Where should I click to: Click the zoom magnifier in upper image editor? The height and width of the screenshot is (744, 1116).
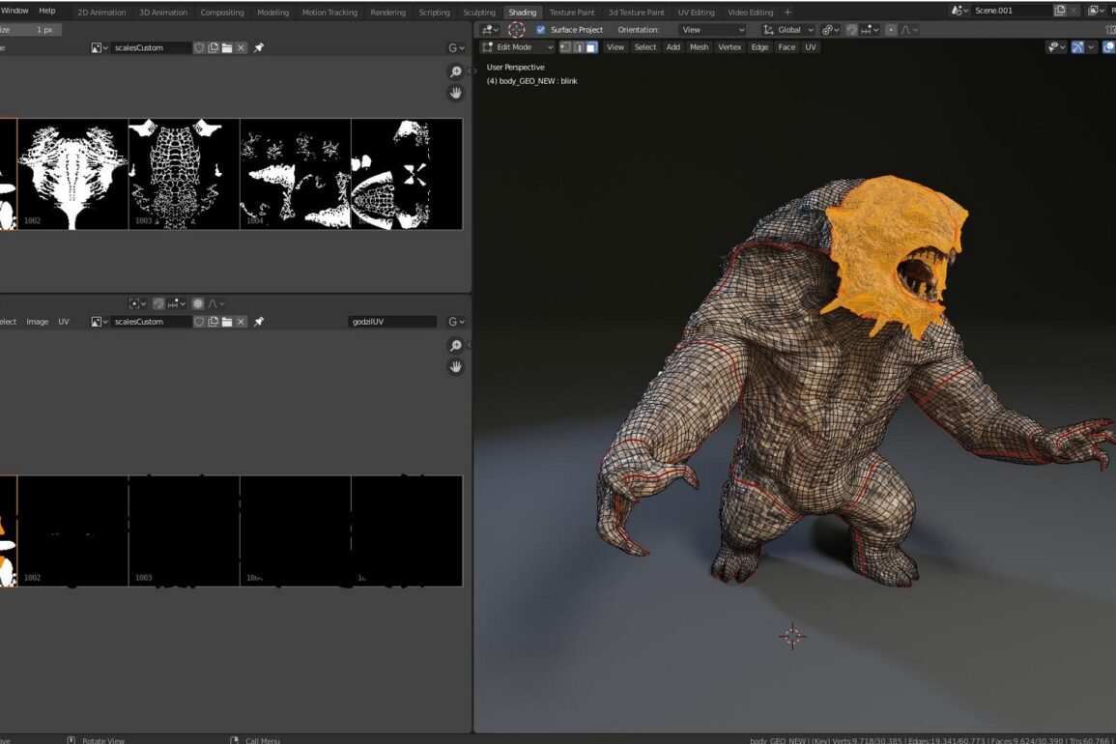[x=456, y=72]
